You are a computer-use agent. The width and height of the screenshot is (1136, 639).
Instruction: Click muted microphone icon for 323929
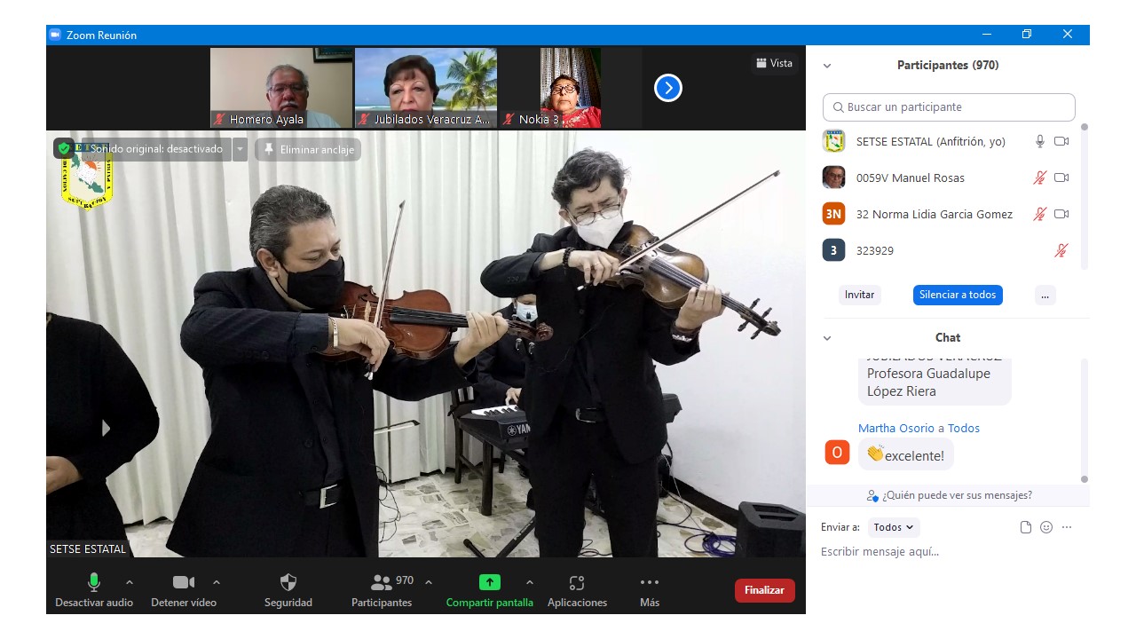point(1061,250)
